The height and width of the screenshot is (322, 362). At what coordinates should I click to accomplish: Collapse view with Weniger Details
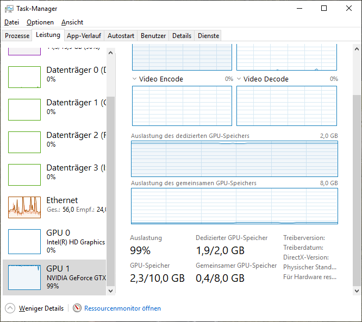tap(41, 308)
